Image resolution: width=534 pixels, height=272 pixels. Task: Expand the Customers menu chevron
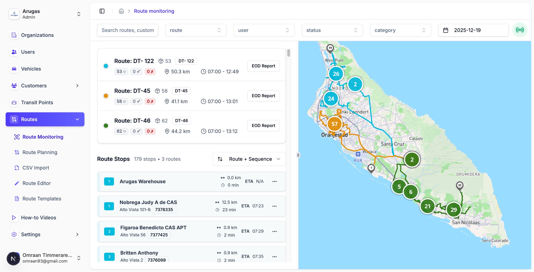tap(77, 85)
